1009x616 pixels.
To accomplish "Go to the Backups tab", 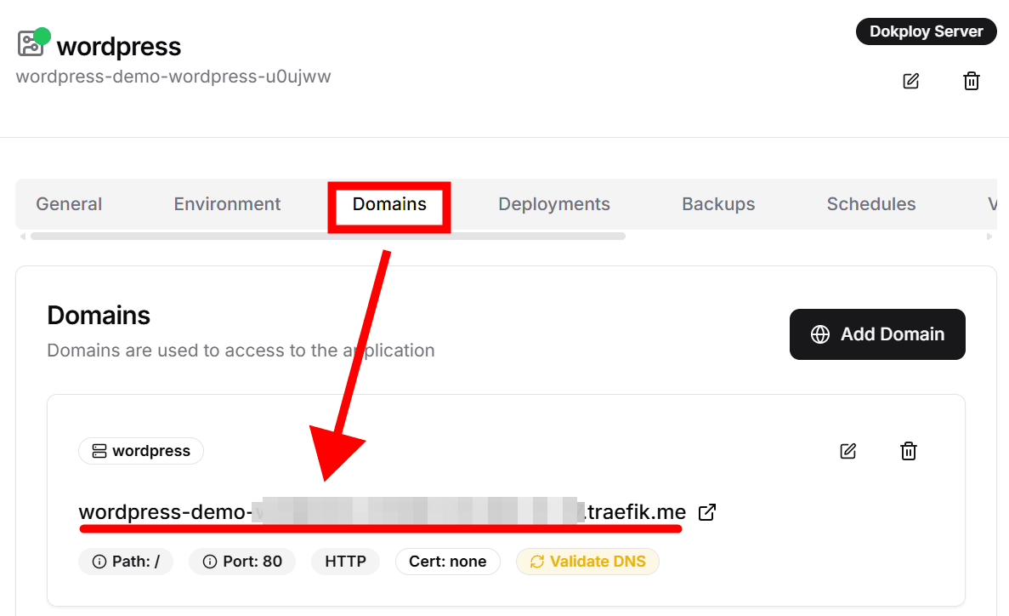I will click(718, 204).
